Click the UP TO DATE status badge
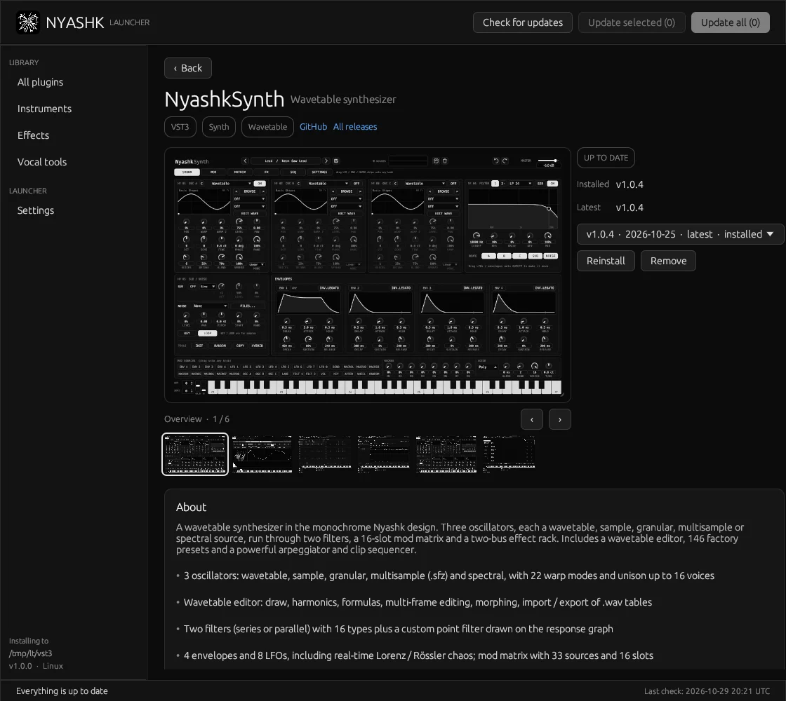This screenshot has width=786, height=701. click(x=606, y=158)
